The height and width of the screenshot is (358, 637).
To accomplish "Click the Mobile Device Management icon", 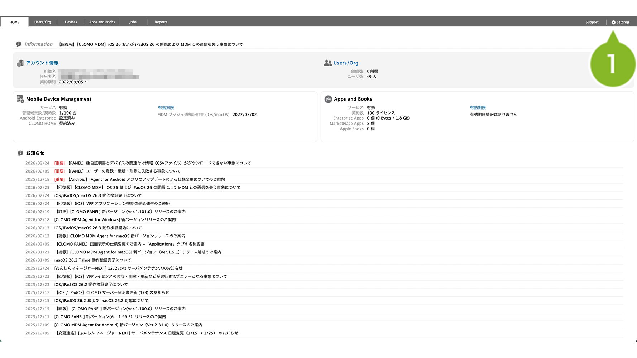I will [x=20, y=99].
